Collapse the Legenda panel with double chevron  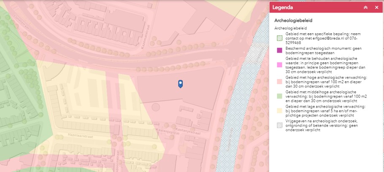[366, 8]
